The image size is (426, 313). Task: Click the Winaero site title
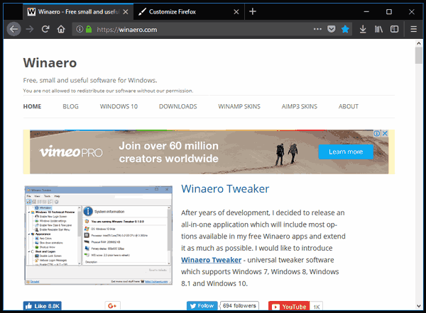click(x=50, y=63)
